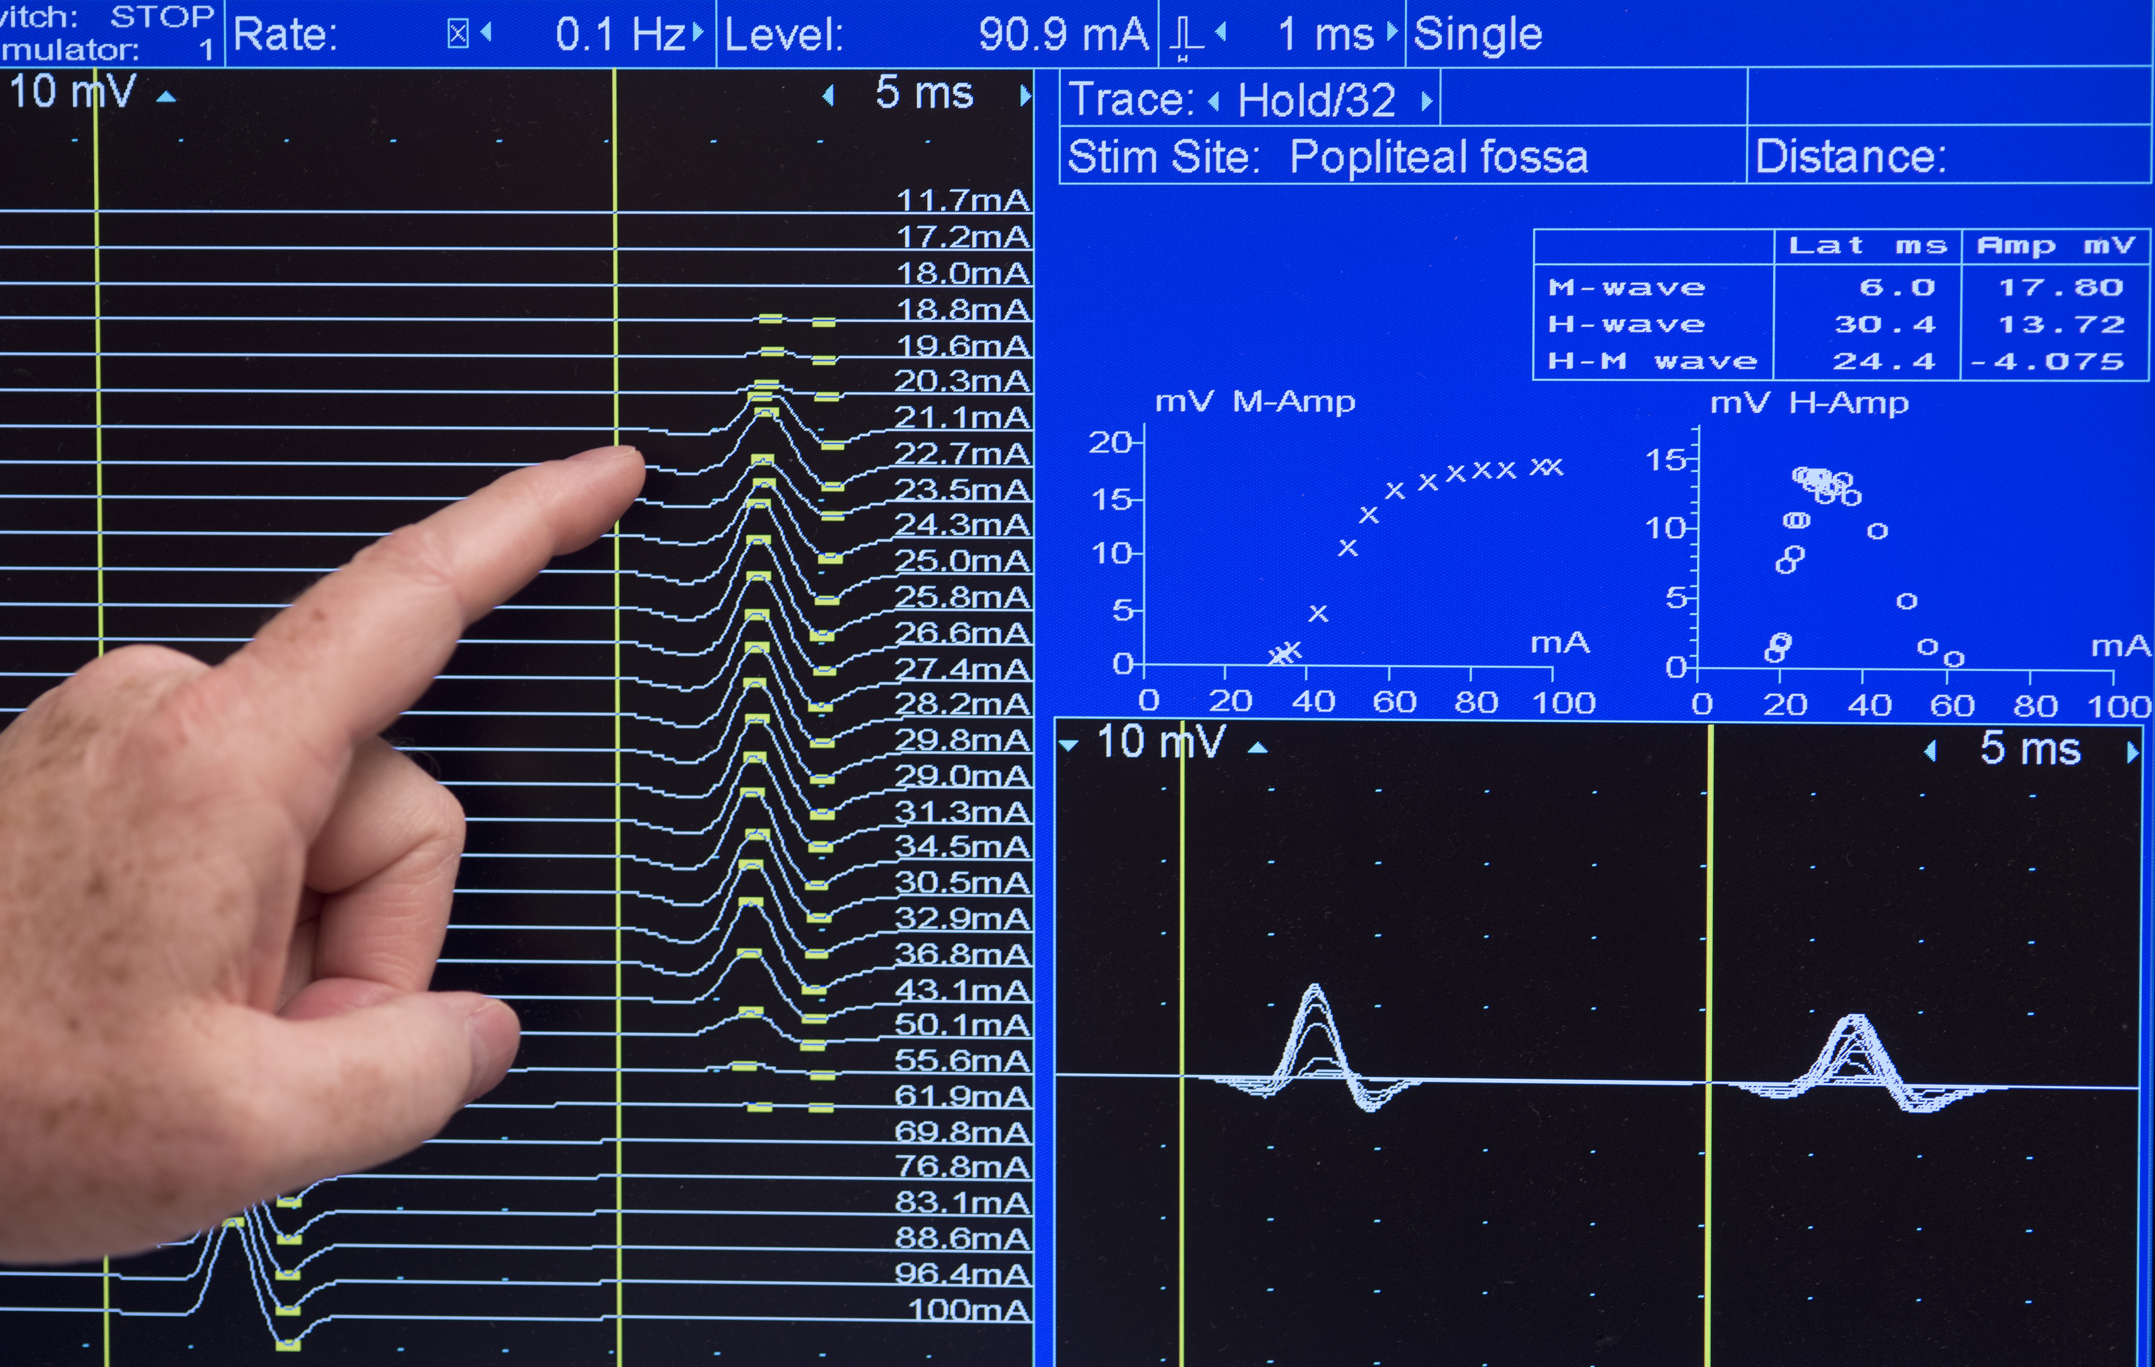Increase bottom-right panel sweep from 5 ms
The height and width of the screenshot is (1367, 2155).
point(2133,753)
